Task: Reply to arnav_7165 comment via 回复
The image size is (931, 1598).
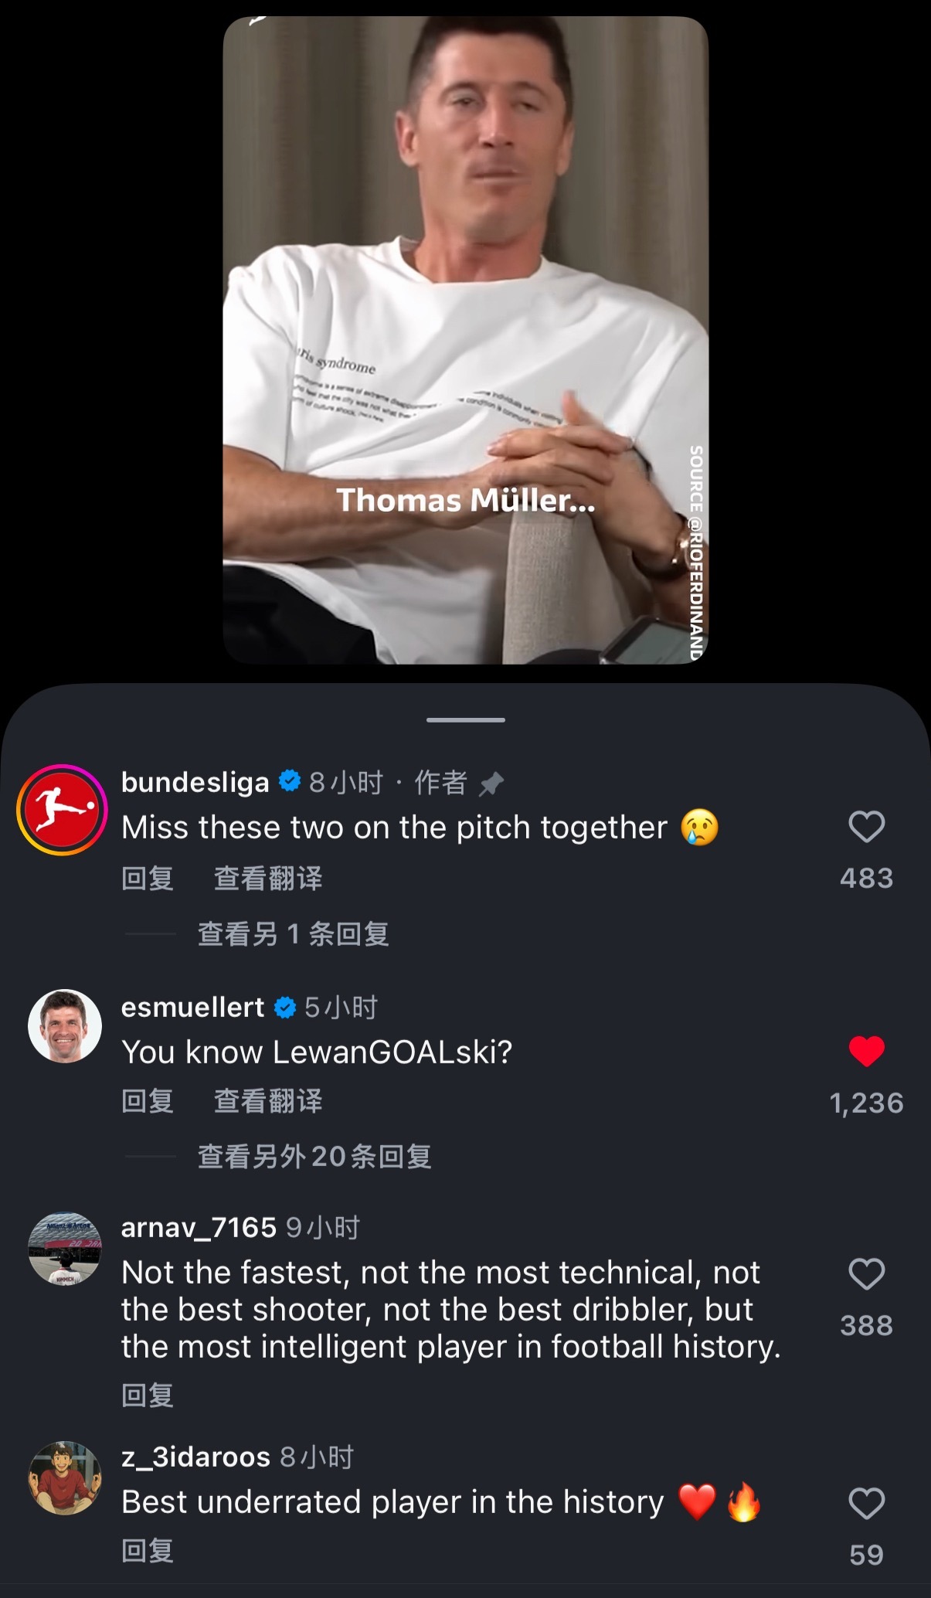Action: (x=148, y=1396)
